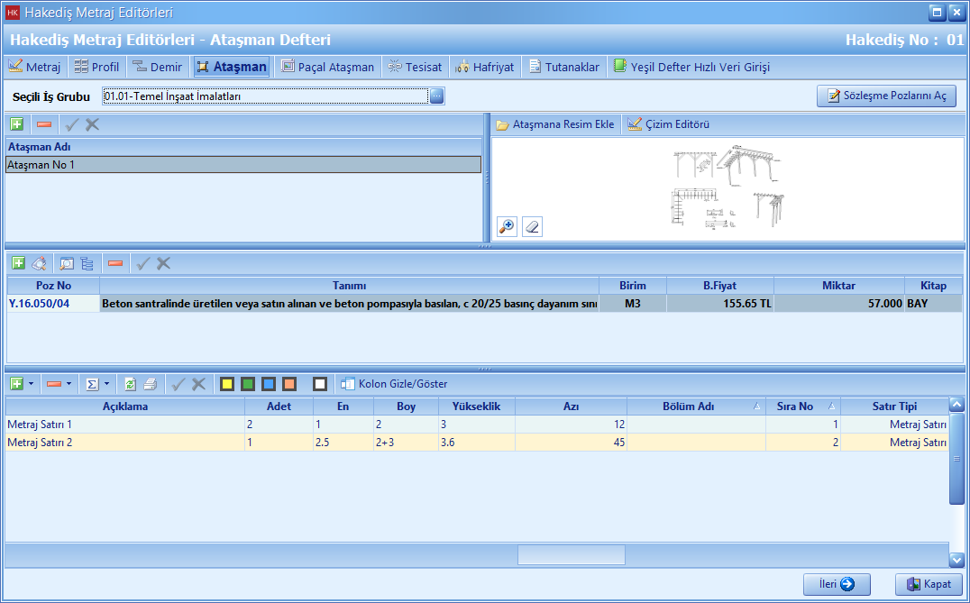Image resolution: width=970 pixels, height=603 pixels.
Task: Click the tree view icon in the Poz toolbar
Action: point(87,263)
